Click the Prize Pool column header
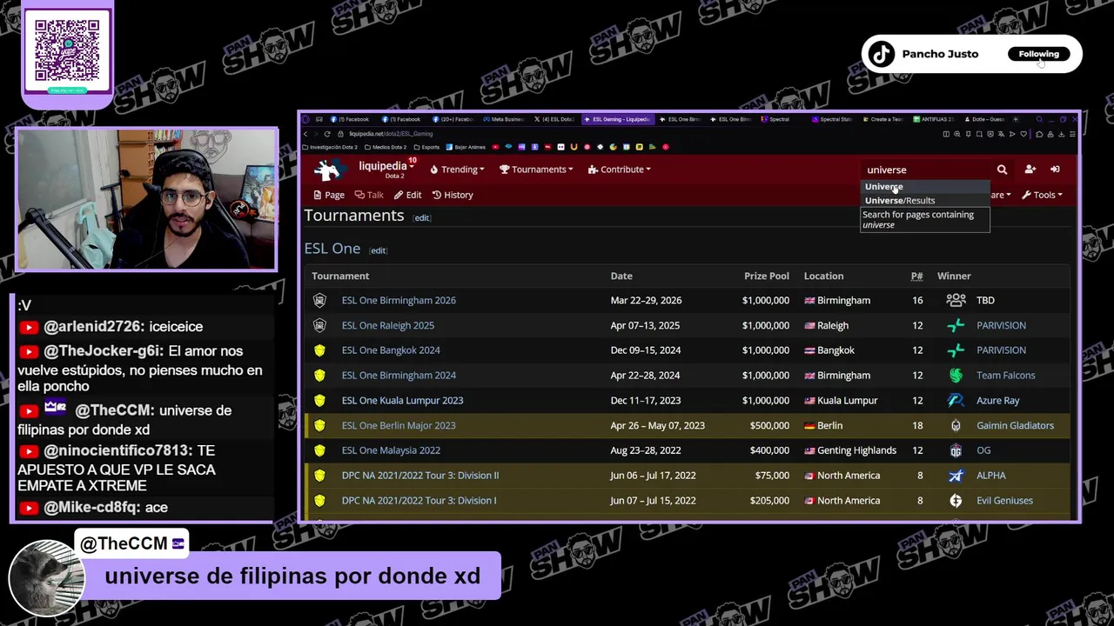 [766, 276]
